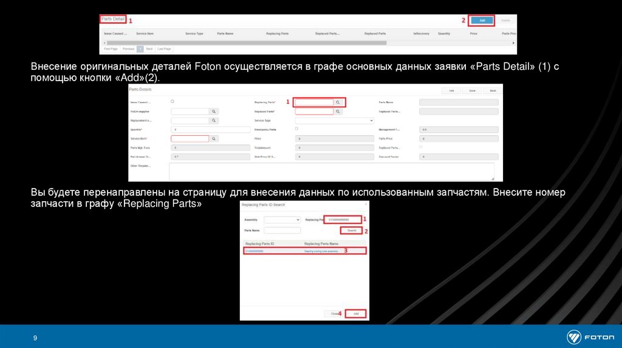Click the Foton supplier input field
The height and width of the screenshot is (348, 622).
[190, 112]
